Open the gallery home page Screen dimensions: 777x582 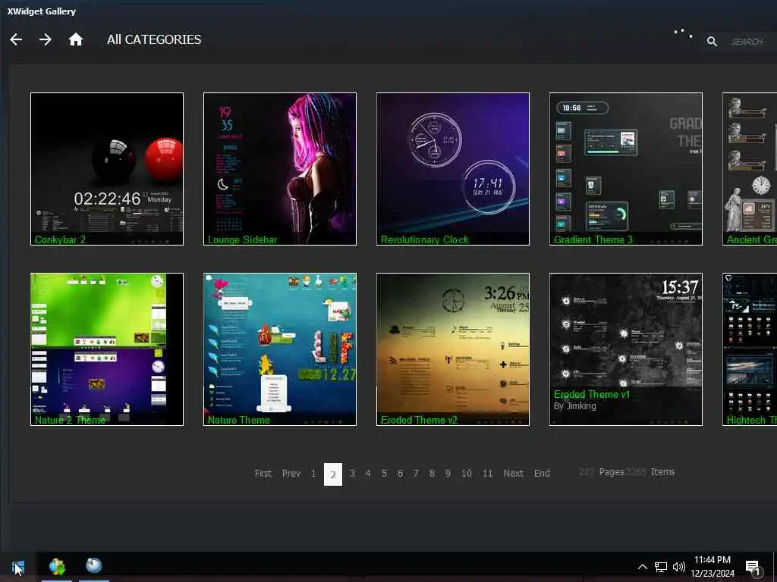75,39
